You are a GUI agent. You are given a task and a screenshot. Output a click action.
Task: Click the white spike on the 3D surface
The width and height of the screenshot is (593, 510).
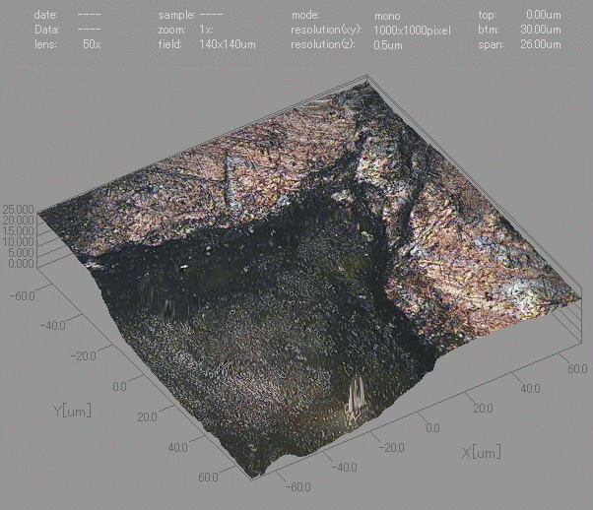356,401
